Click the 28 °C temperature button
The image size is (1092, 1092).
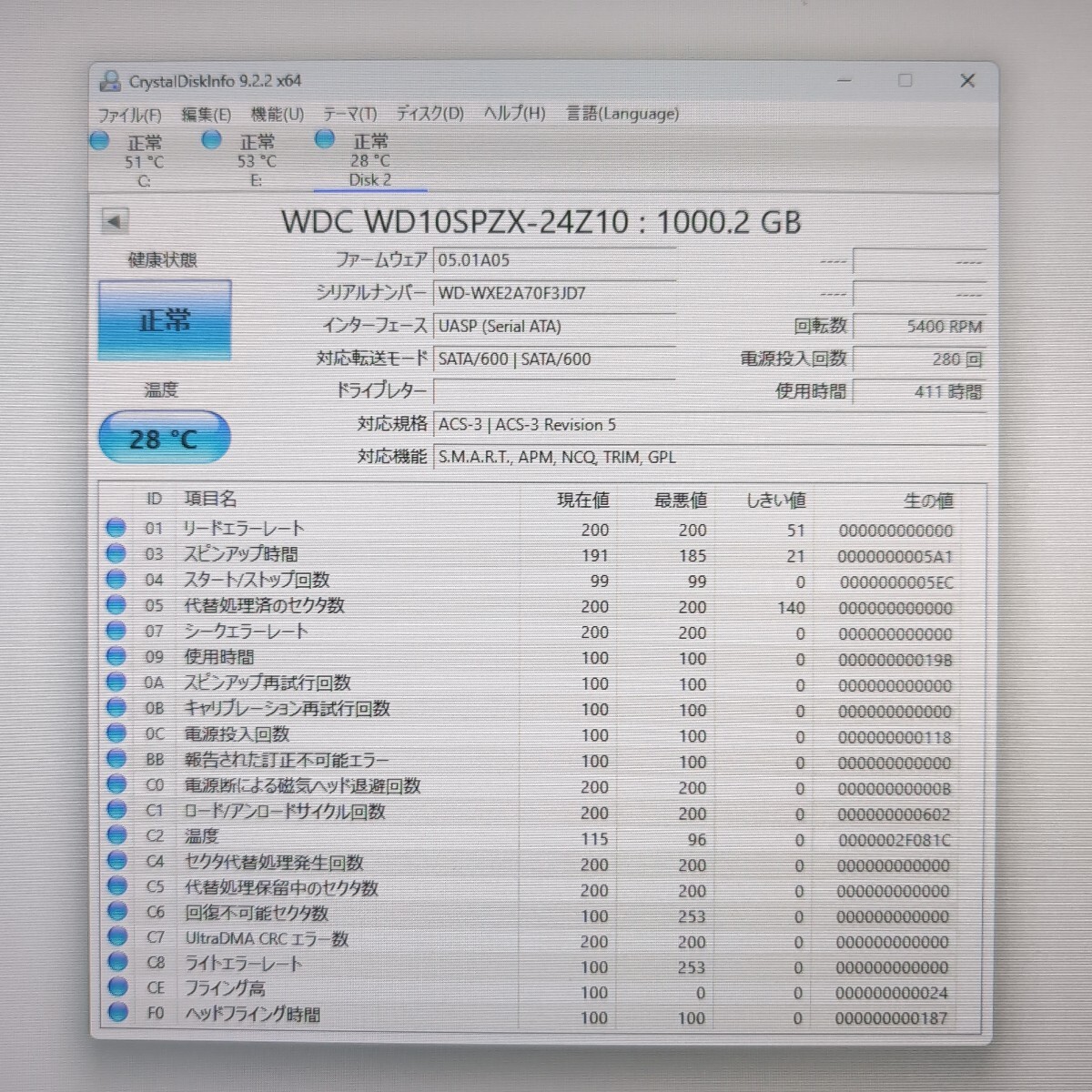pyautogui.click(x=164, y=439)
